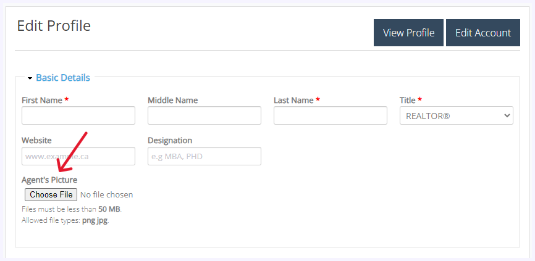
Task: Collapse the Basic Details section triangle
Action: [30, 78]
